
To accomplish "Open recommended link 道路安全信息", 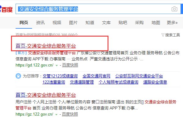I will pyautogui.click(x=155, y=82).
